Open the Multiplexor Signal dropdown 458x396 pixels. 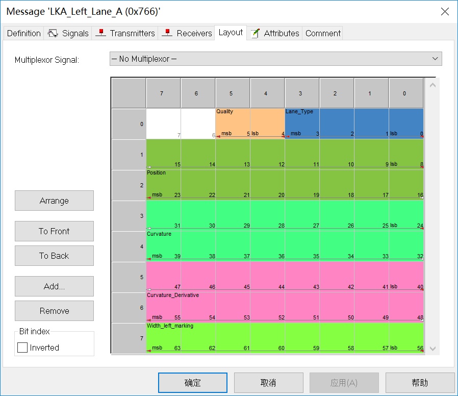pyautogui.click(x=276, y=59)
